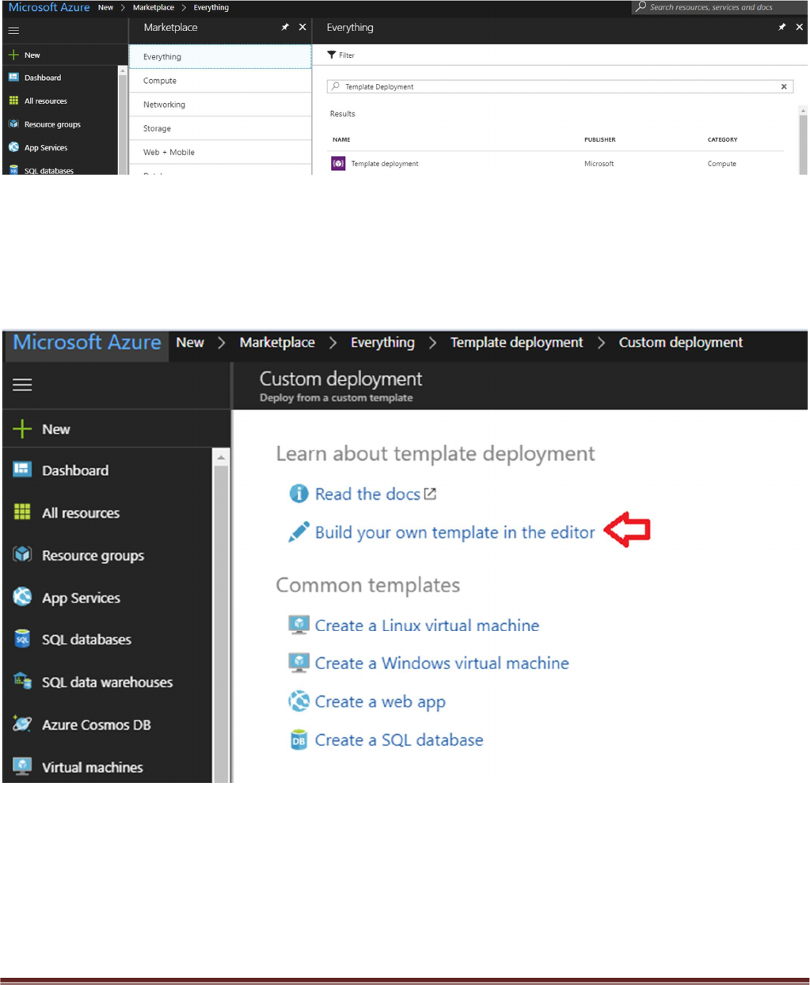Open All resources grid icon in top portal
This screenshot has width=810, height=985.
13,101
